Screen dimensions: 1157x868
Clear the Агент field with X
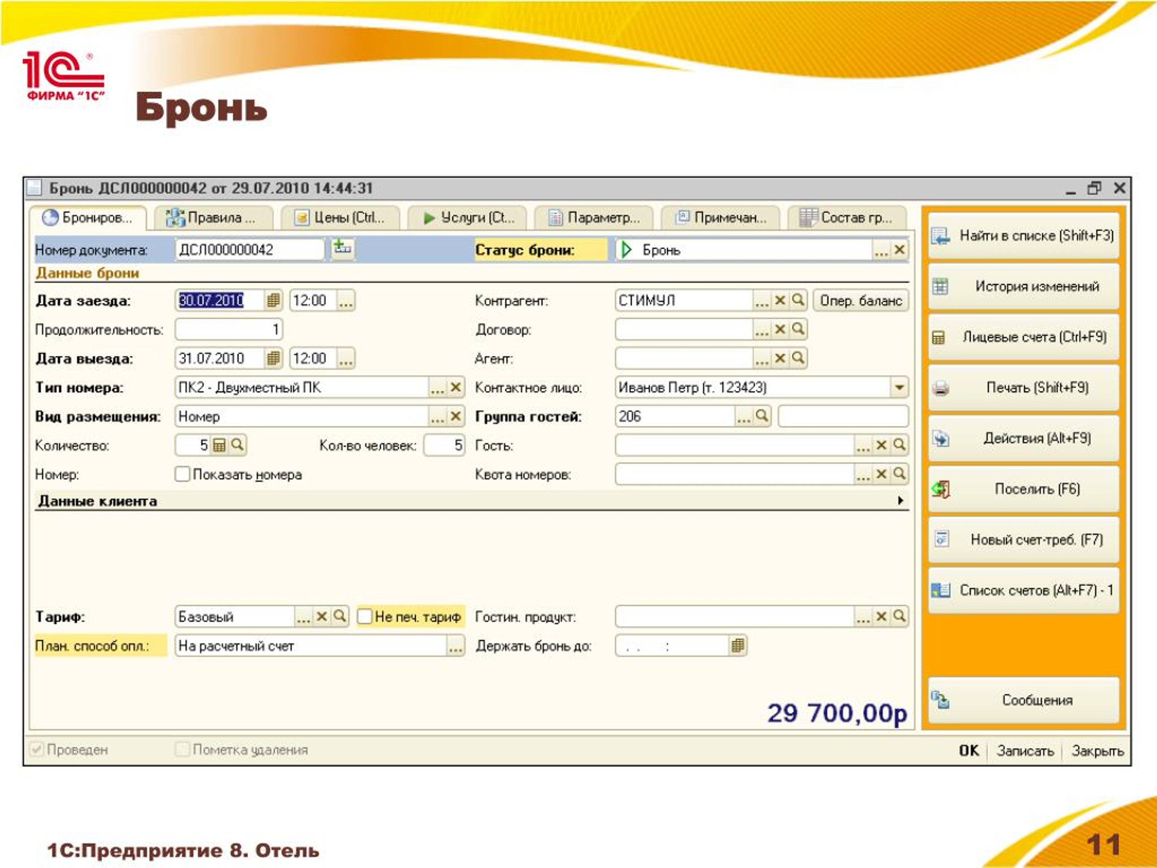tap(780, 358)
